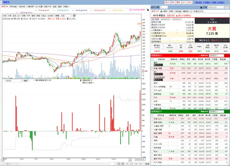The width and height of the screenshot is (230, 166).
Task: Click the 查價 button
Action: coord(147,164)
